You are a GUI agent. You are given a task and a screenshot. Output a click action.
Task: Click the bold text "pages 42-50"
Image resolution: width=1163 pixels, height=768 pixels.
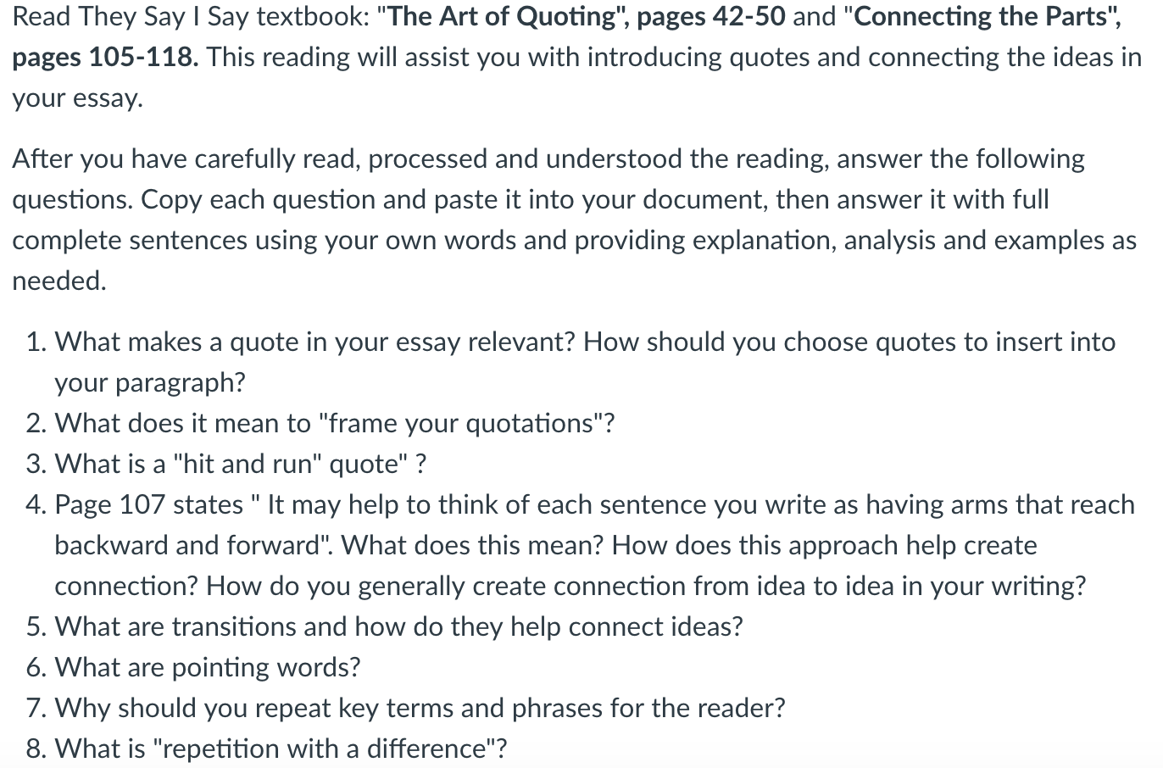(711, 16)
